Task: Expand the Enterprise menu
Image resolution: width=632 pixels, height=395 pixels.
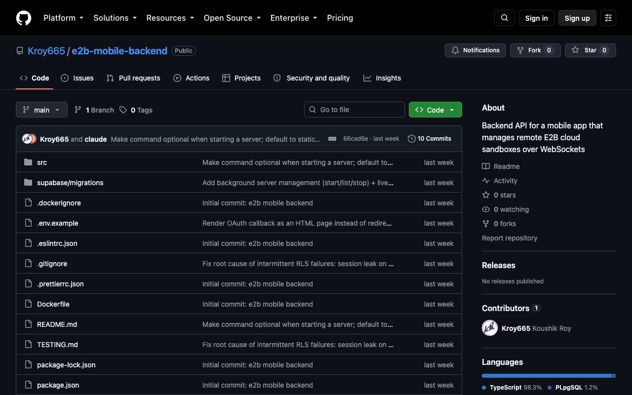Action: point(293,18)
